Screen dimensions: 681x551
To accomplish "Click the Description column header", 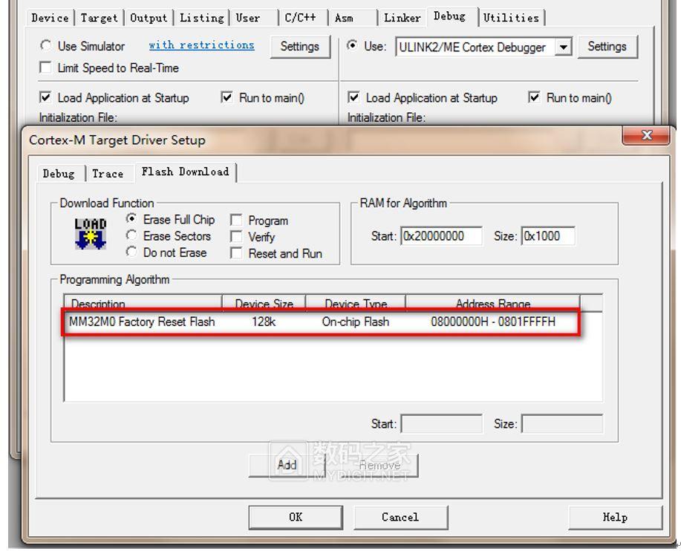I will click(x=143, y=303).
